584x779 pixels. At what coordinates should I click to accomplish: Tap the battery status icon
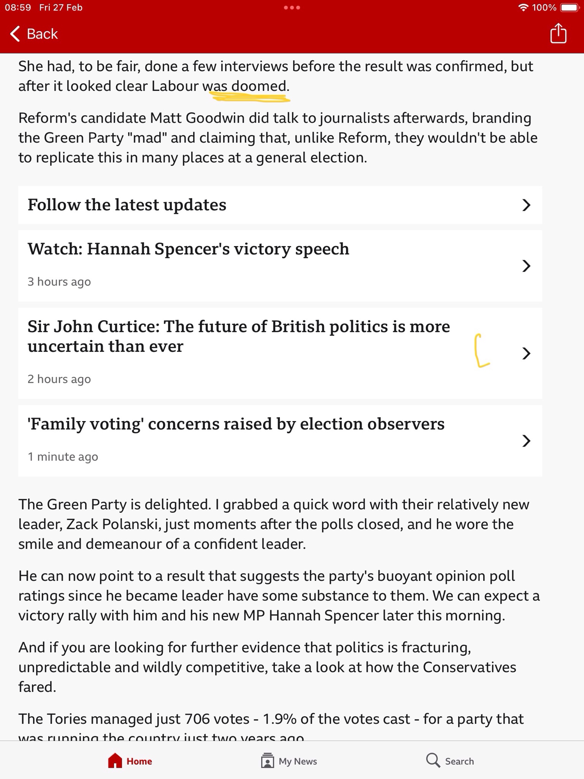[x=570, y=8]
